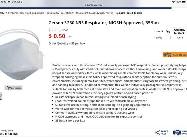The image size is (187, 140).
Task: Tap the hantover.com address bar
Action: pyautogui.click(x=93, y=5)
